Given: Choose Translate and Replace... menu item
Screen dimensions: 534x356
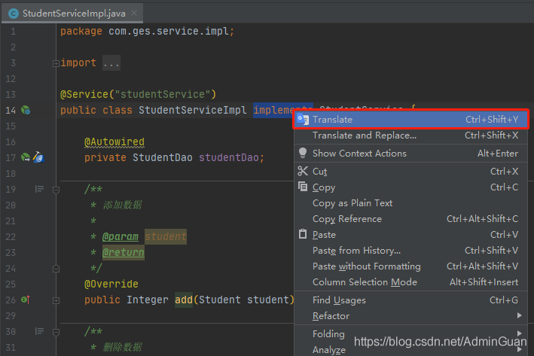Looking at the screenshot, I should [410, 135].
